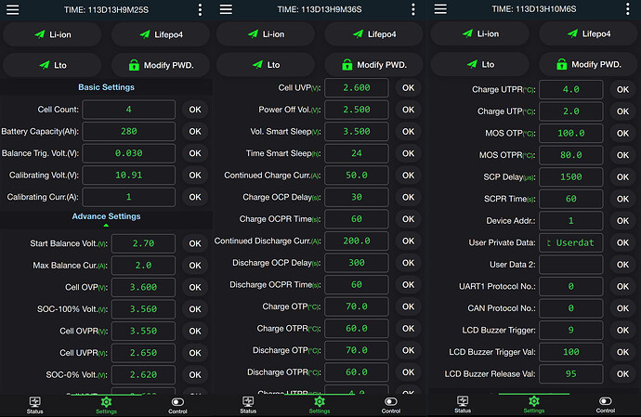This screenshot has width=641, height=417.
Task: Edit the Vol. Smart Sleep field
Action: [357, 132]
